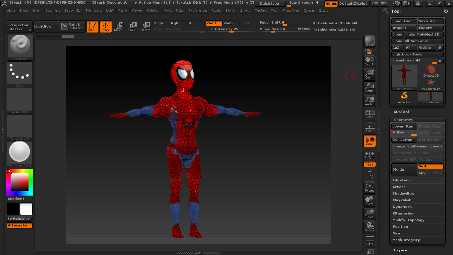Image resolution: width=453 pixels, height=255 pixels.
Task: Click Projection Master button
Action: [19, 27]
